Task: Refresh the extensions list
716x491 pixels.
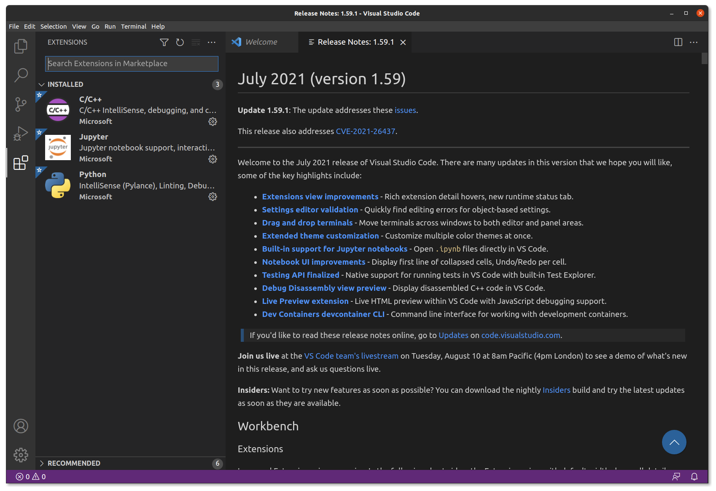Action: (x=180, y=42)
